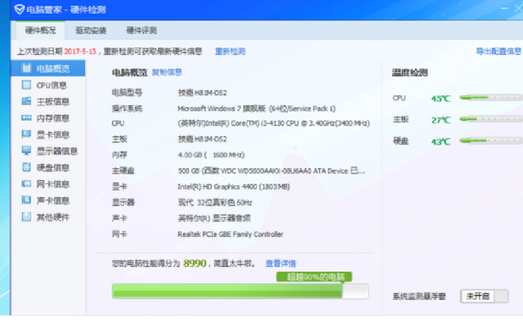523x327 pixels.
Task: Select the 电脑概览 sidebar label
Action: (x=53, y=68)
